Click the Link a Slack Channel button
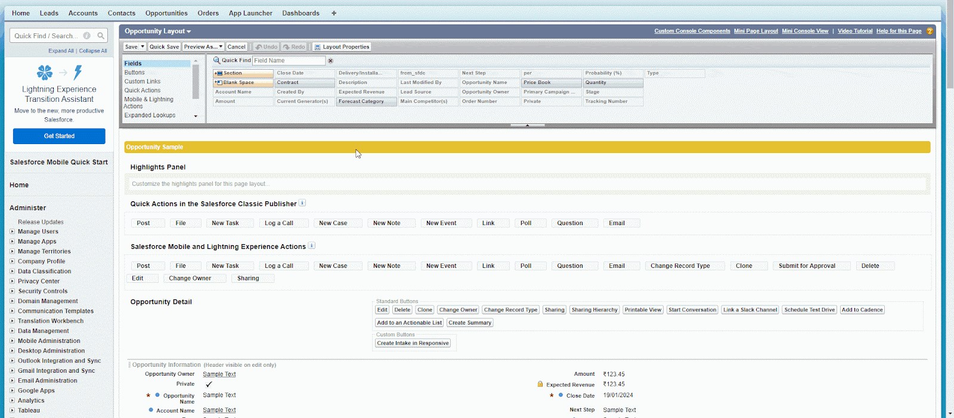The height and width of the screenshot is (418, 954). pos(750,310)
